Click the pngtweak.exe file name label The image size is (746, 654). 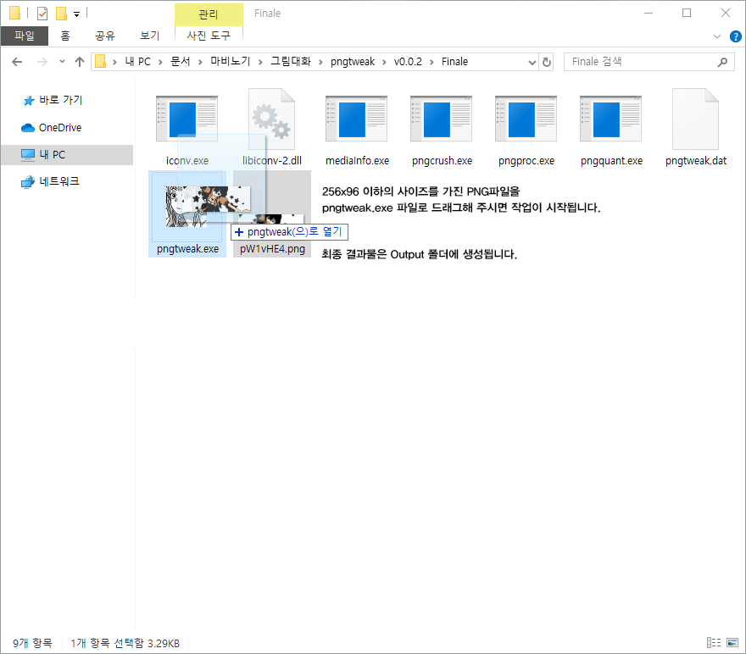pos(187,248)
